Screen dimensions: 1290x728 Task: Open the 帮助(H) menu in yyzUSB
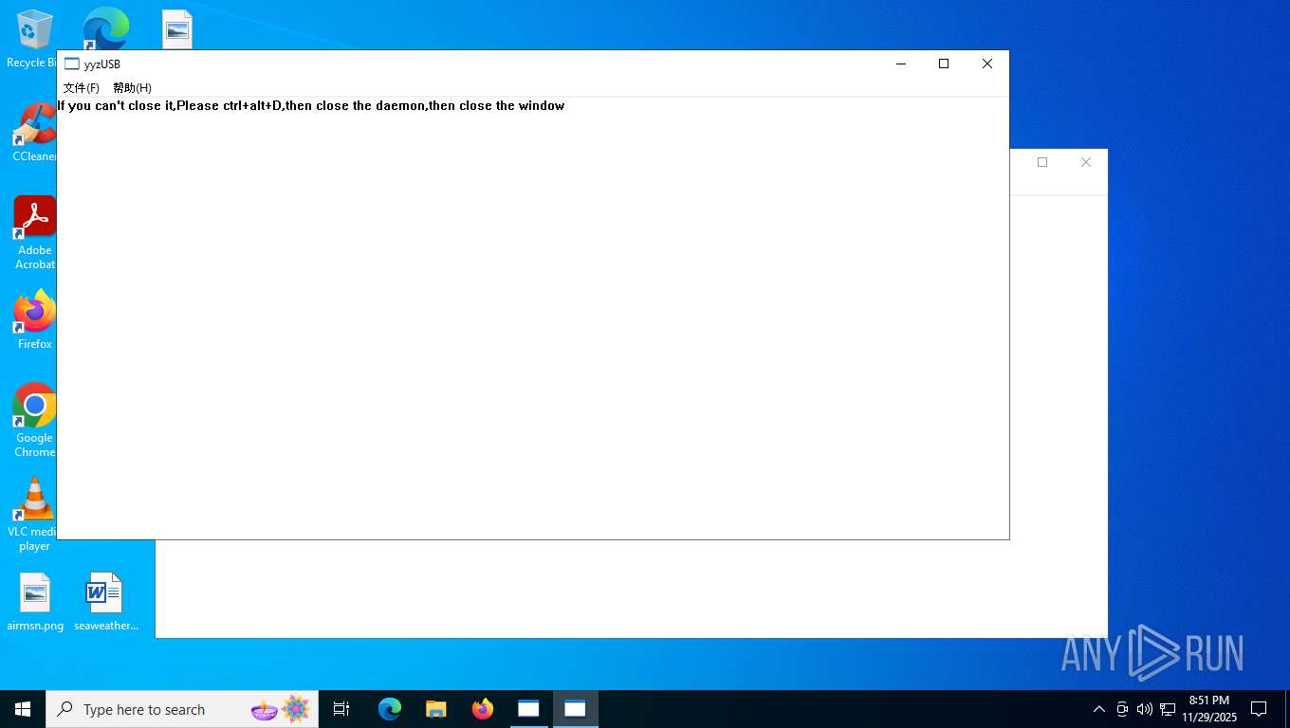pyautogui.click(x=132, y=88)
